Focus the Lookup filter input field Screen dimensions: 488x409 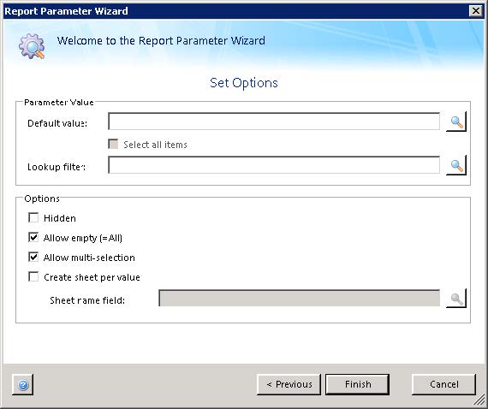point(274,165)
